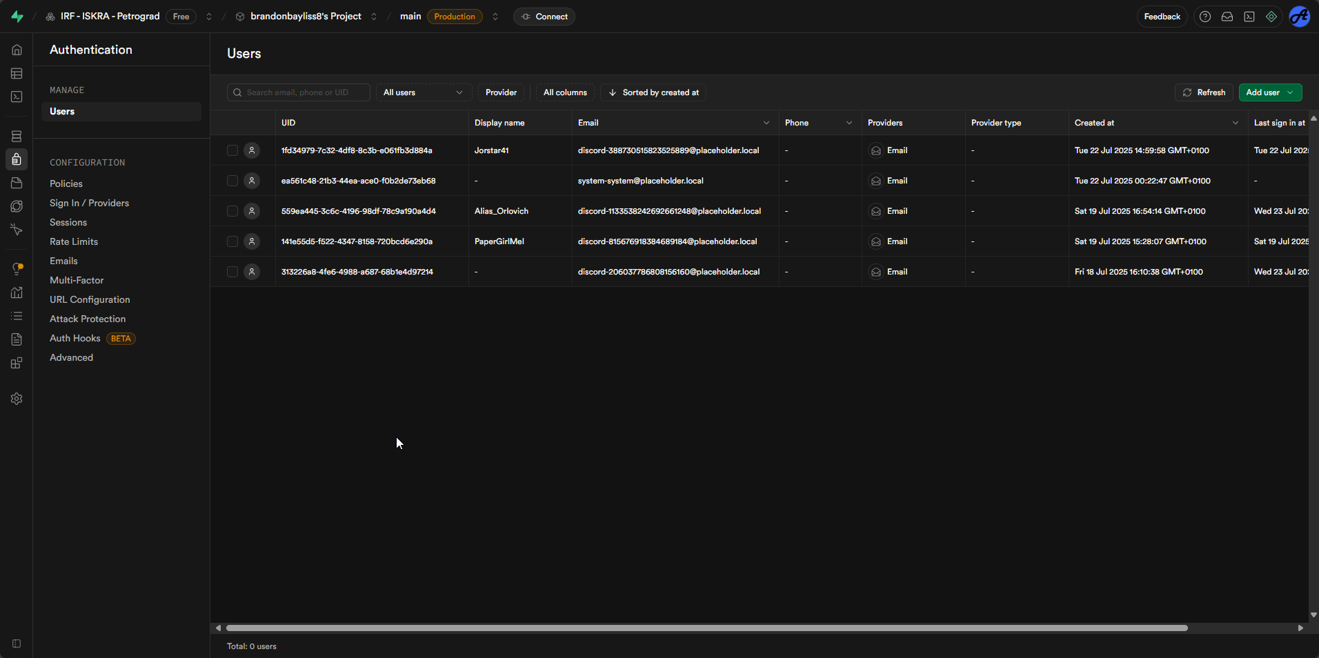Open the Attack Protection page
This screenshot has width=1319, height=658.
[88, 319]
